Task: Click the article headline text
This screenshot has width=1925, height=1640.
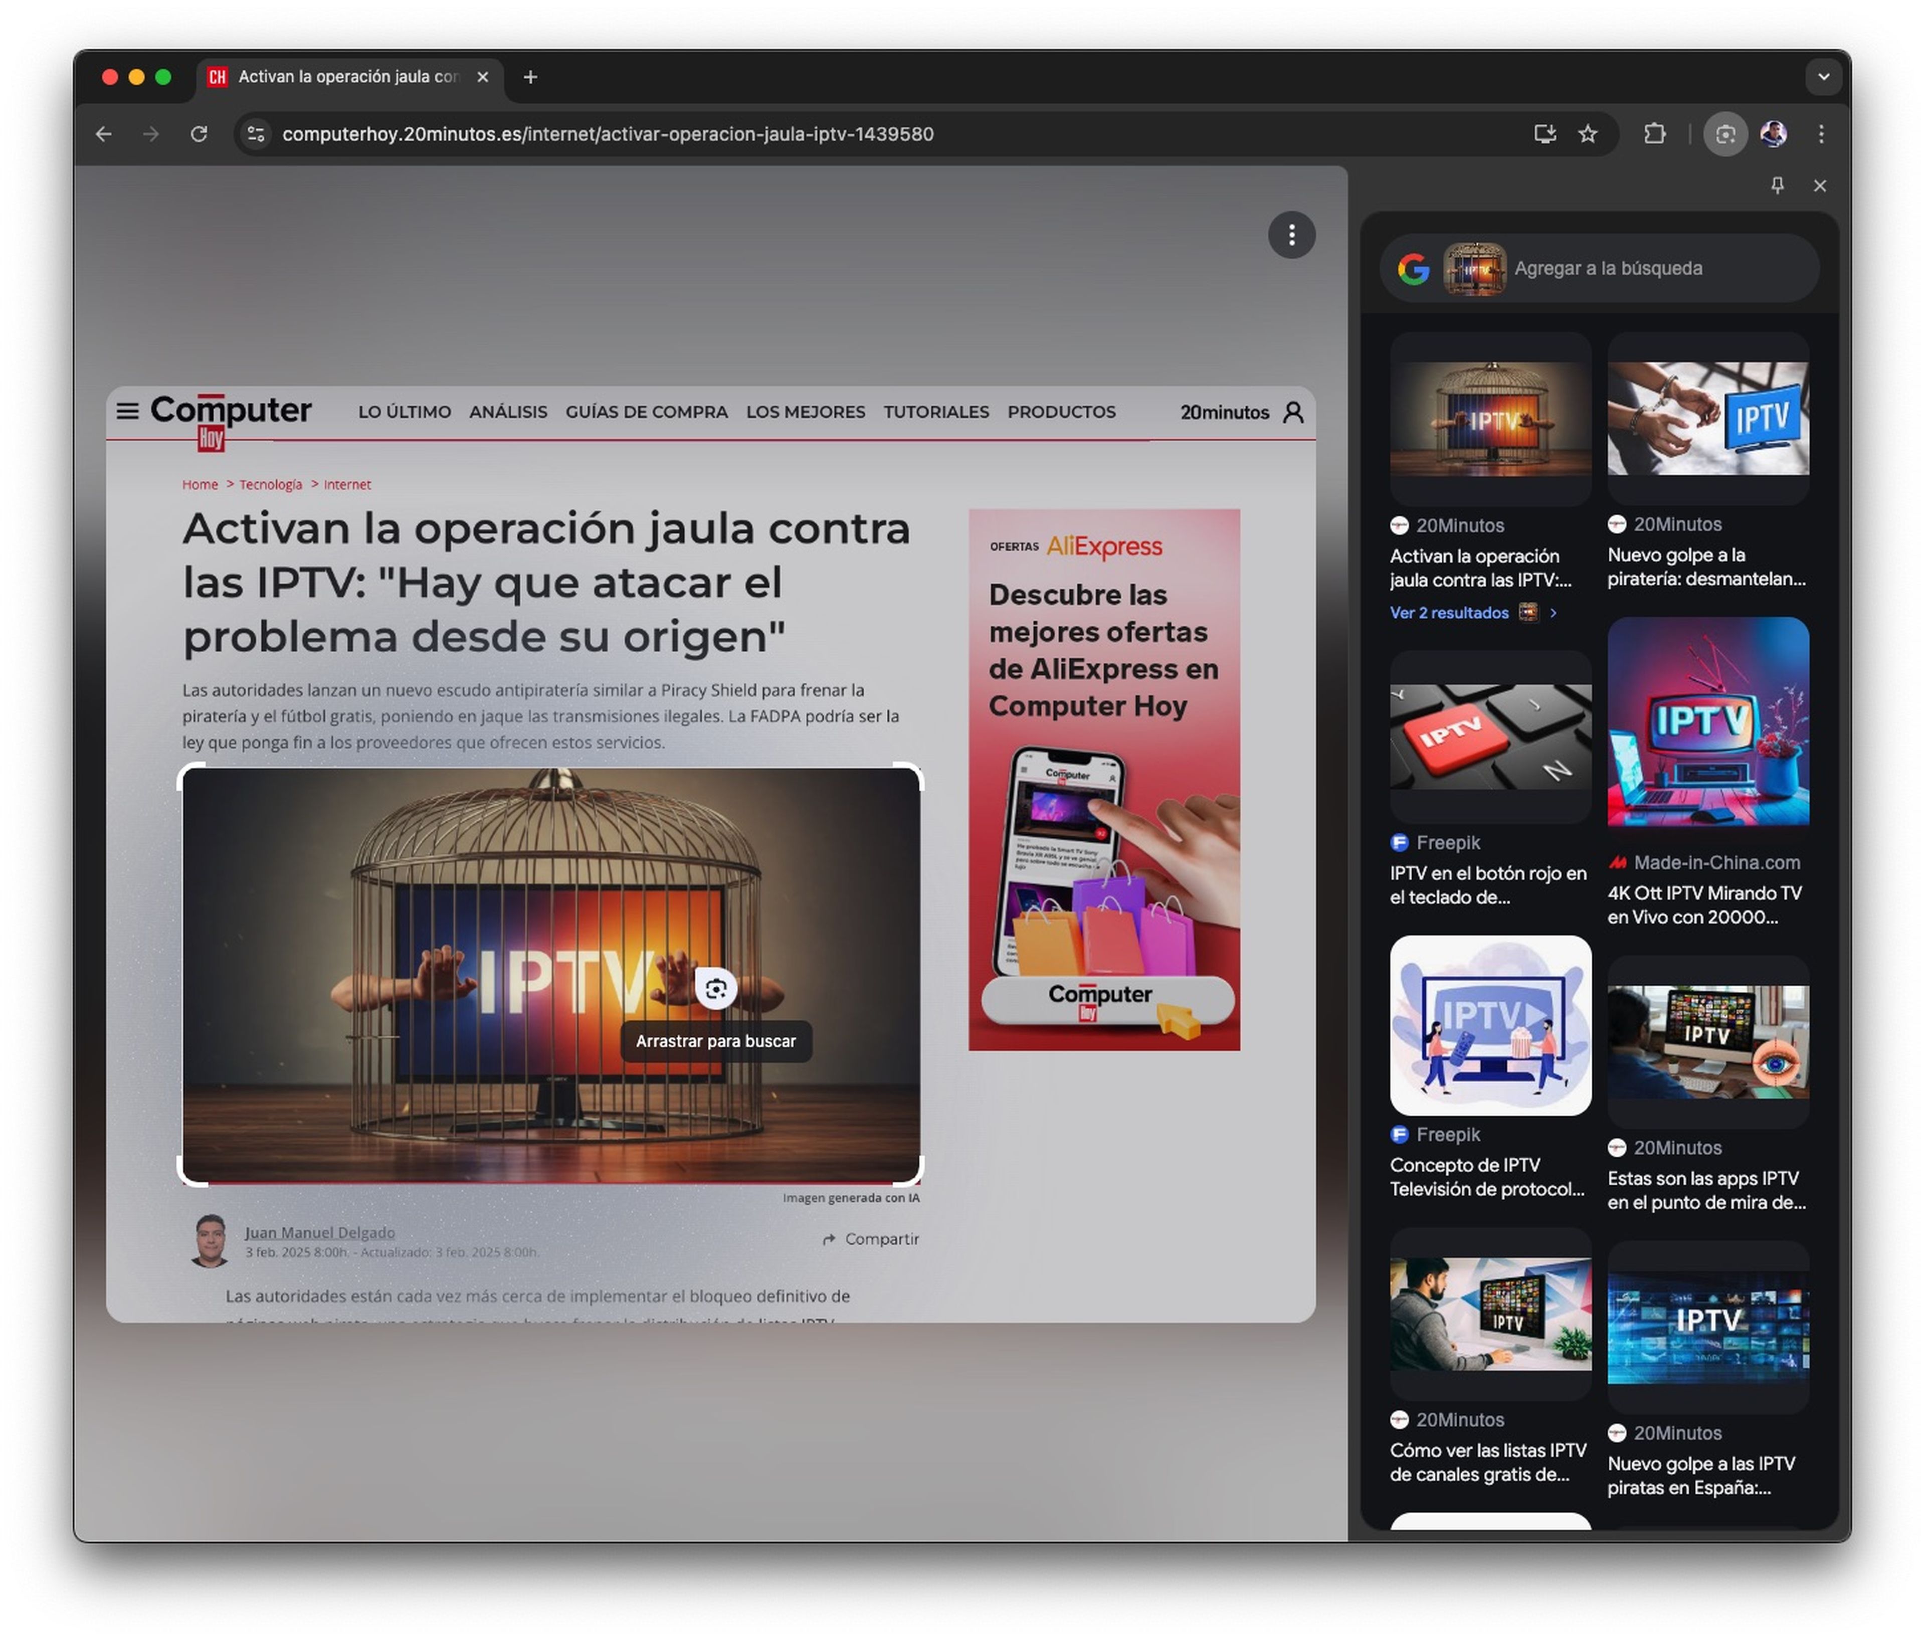Action: [x=546, y=583]
